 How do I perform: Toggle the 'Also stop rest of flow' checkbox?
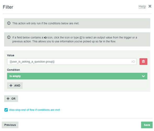[6, 110]
